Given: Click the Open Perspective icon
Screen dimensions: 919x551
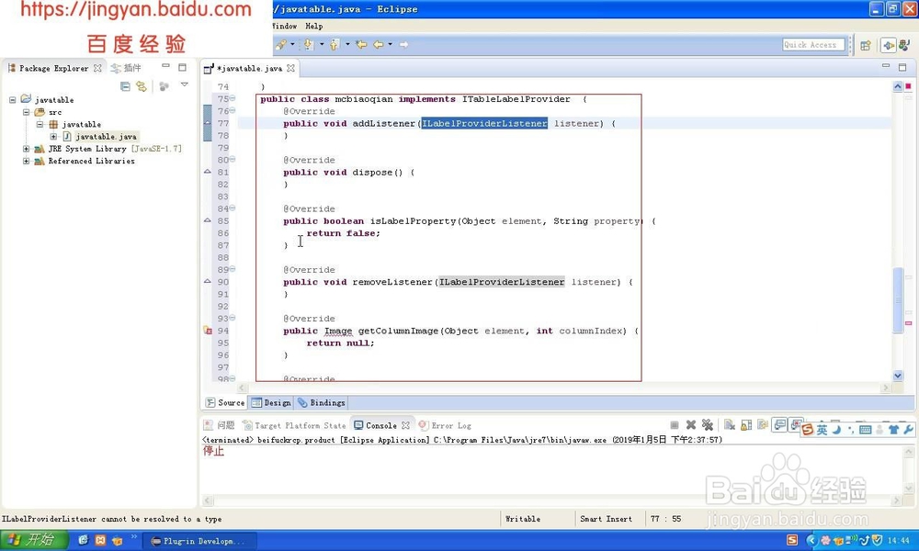Looking at the screenshot, I should [865, 45].
